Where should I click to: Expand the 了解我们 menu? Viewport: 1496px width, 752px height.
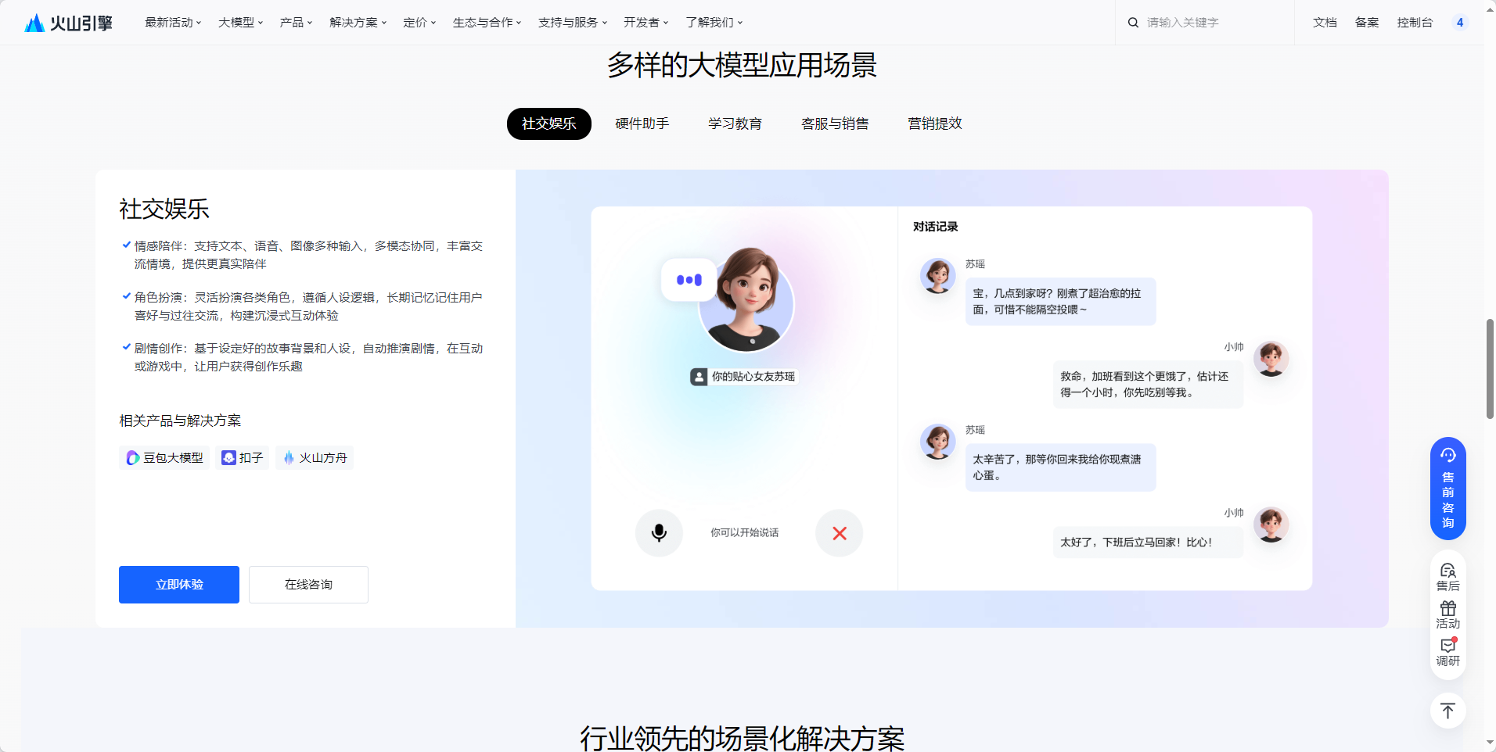pos(714,23)
